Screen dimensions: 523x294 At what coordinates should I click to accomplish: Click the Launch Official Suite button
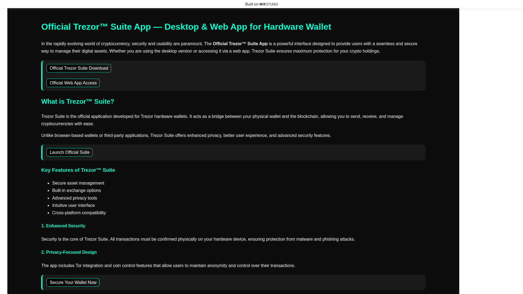(69, 152)
